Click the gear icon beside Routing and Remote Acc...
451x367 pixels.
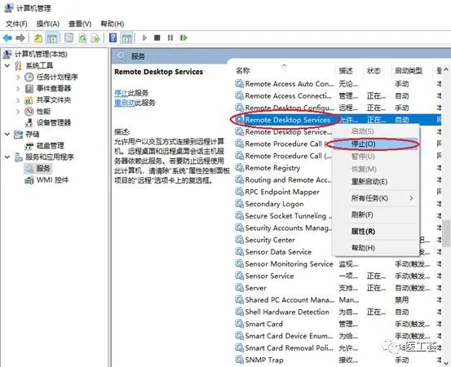tap(239, 179)
